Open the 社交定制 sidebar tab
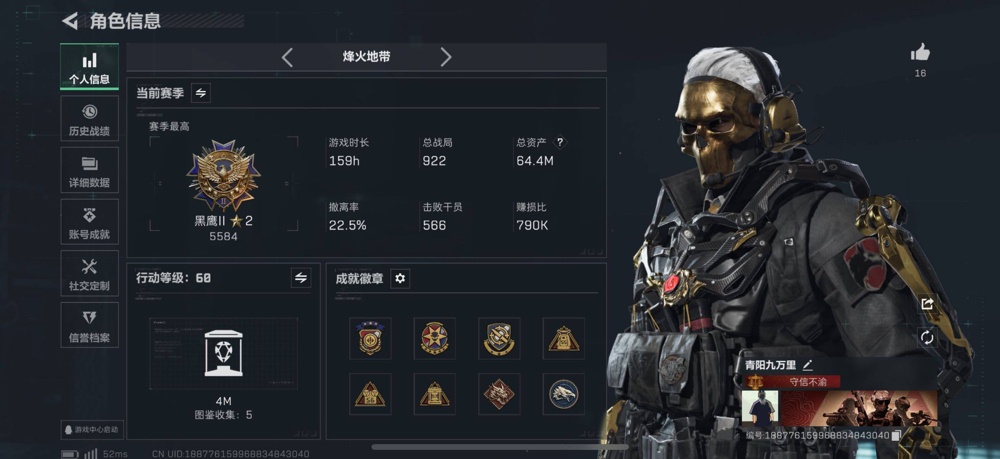 pos(90,273)
